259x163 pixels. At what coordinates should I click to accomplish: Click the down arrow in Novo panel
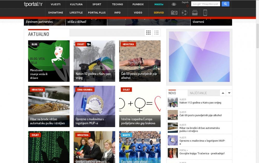coord(229,93)
